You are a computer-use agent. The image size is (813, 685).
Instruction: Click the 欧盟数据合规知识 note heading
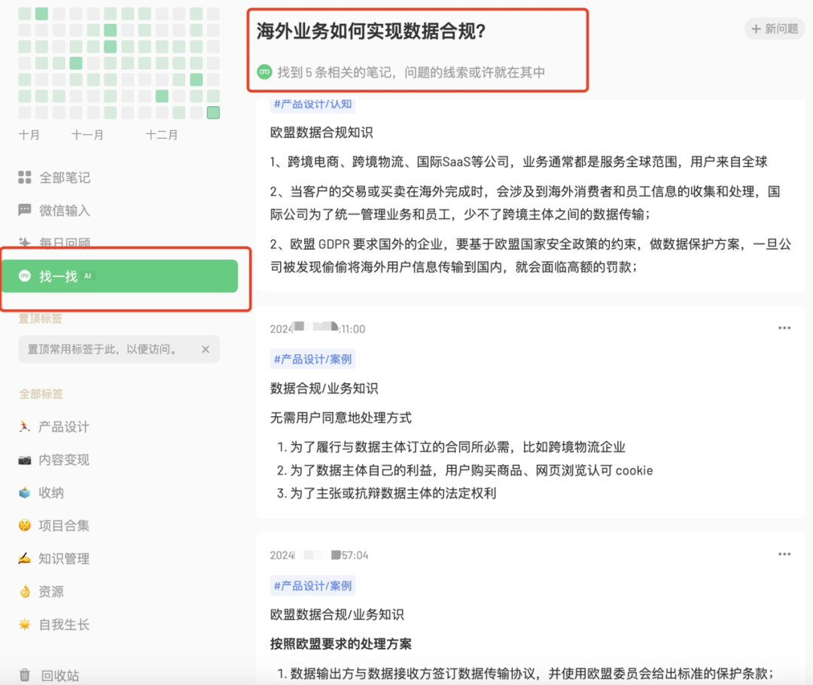[x=321, y=132]
